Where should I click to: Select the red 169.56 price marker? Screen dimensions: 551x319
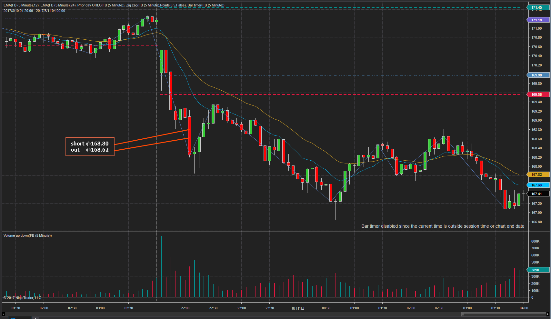click(538, 95)
